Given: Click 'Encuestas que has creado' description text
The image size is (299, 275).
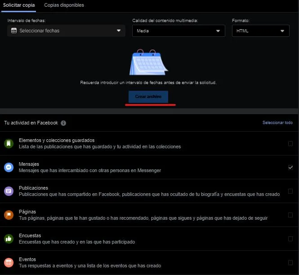Looking at the screenshot, I should [77, 242].
